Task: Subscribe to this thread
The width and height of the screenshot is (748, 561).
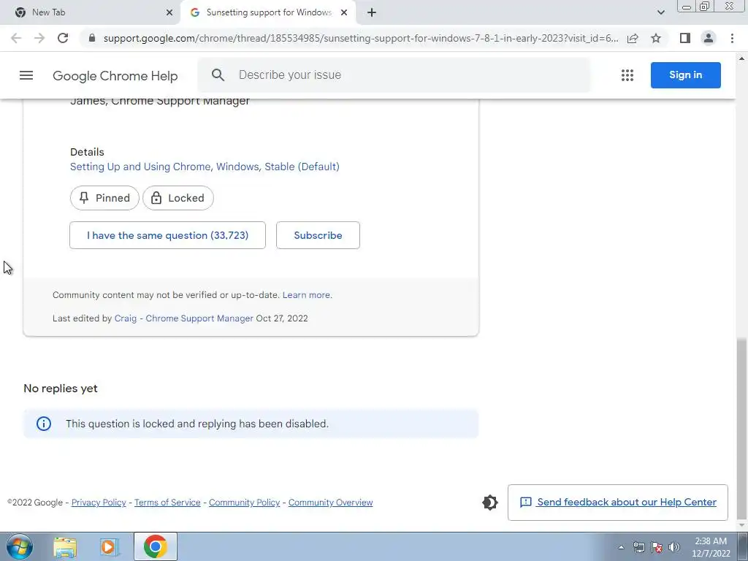Action: pos(318,235)
